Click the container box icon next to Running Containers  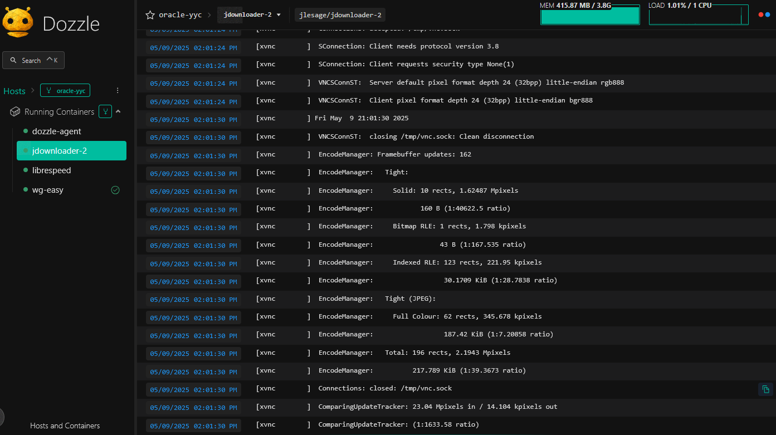[x=16, y=112]
